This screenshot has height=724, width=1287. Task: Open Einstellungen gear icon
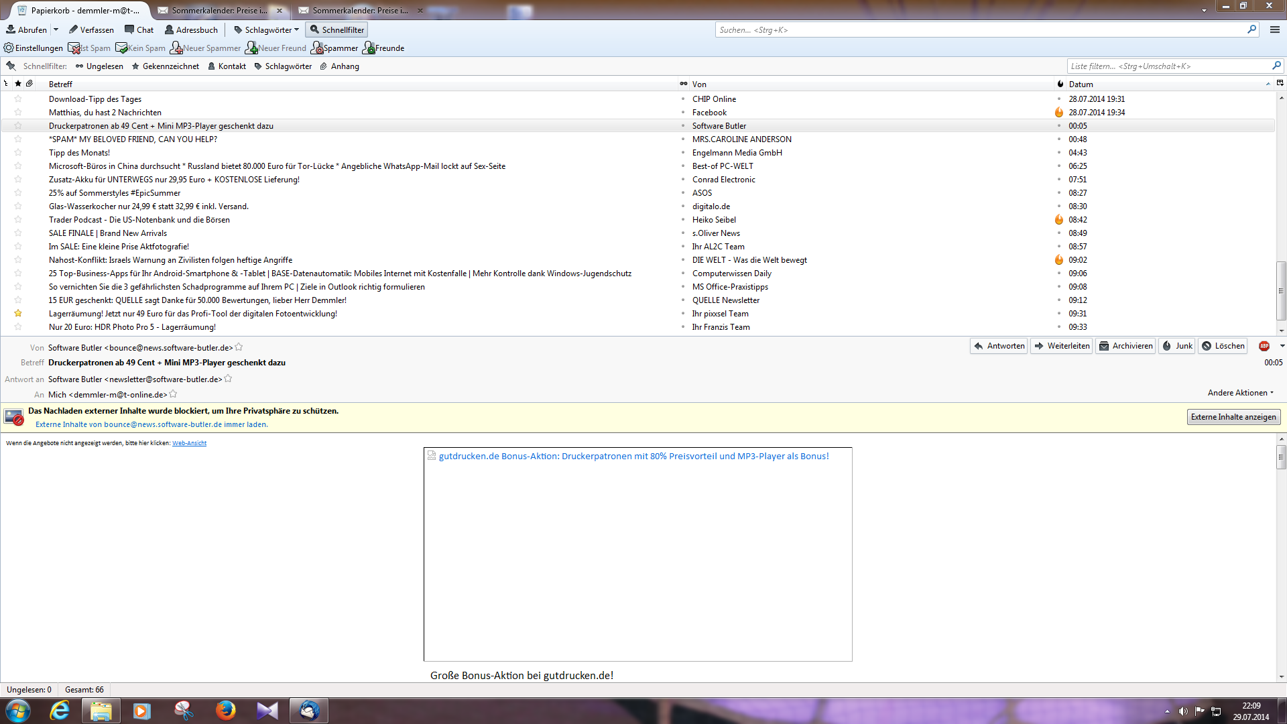pyautogui.click(x=9, y=48)
